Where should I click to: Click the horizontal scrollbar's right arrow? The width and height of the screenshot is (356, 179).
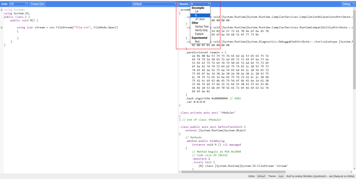[351, 171]
